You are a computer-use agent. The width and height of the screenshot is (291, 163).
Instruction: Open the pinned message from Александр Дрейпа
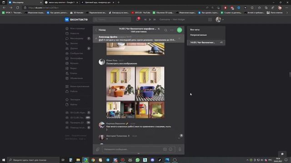[137, 38]
